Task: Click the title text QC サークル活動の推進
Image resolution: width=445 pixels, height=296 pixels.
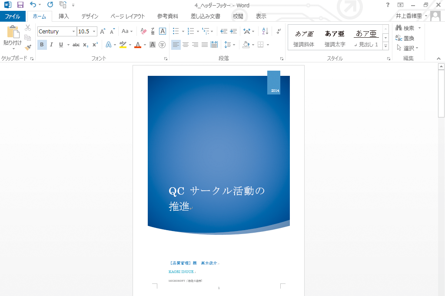Action: tap(216, 198)
